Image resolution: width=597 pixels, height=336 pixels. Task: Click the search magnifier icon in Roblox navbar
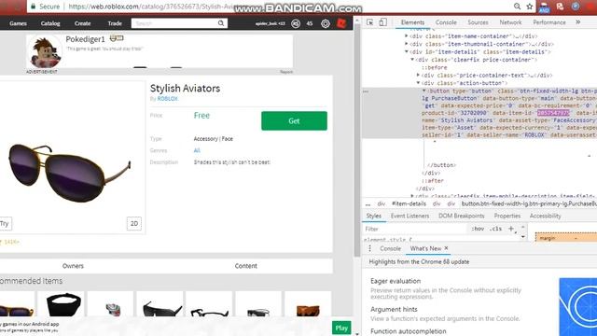click(221, 23)
